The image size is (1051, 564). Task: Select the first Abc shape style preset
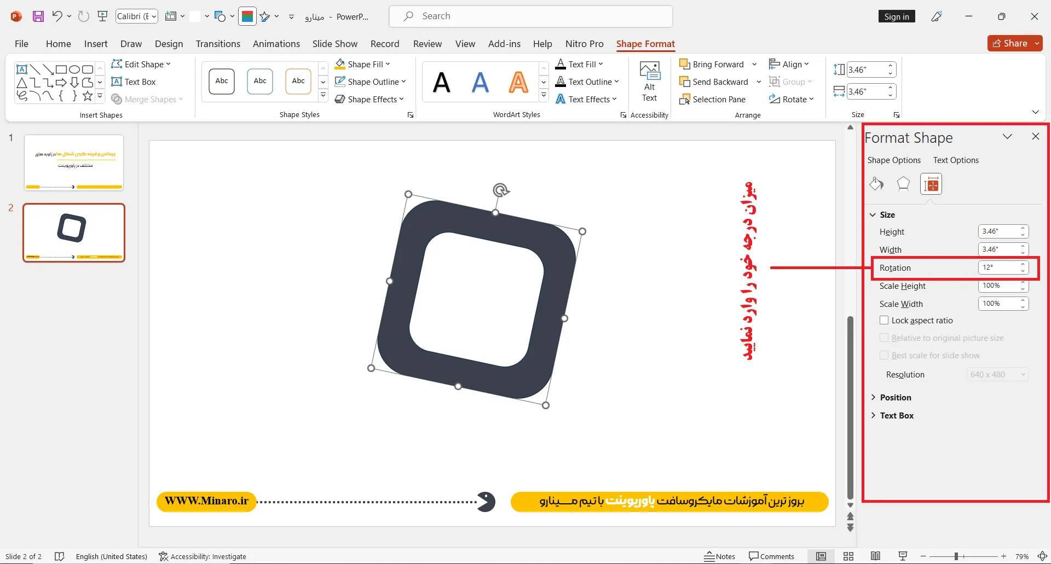point(222,82)
